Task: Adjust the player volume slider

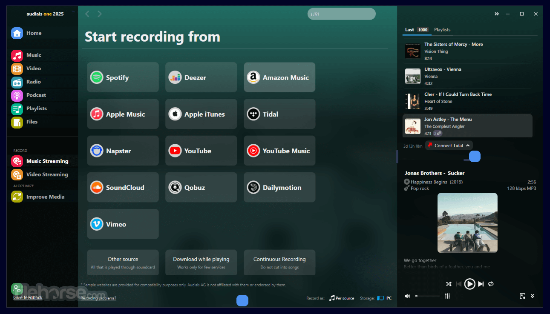Action: pos(427,296)
